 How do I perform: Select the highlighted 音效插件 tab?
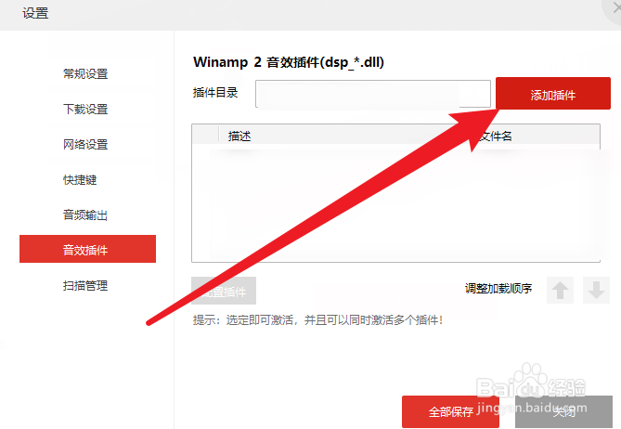87,249
